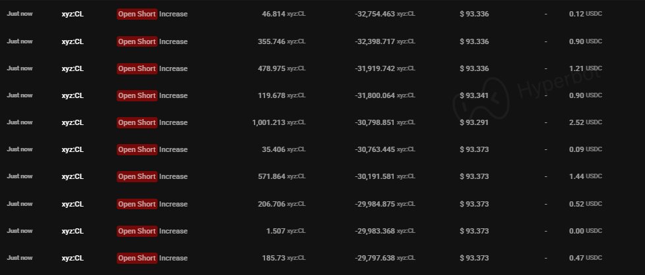Click the Open Short badge for the 46.814 trade
645x275 pixels.
click(137, 14)
